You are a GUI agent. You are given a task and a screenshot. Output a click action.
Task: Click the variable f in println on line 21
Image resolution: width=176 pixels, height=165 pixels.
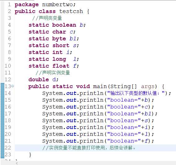(x=146, y=141)
